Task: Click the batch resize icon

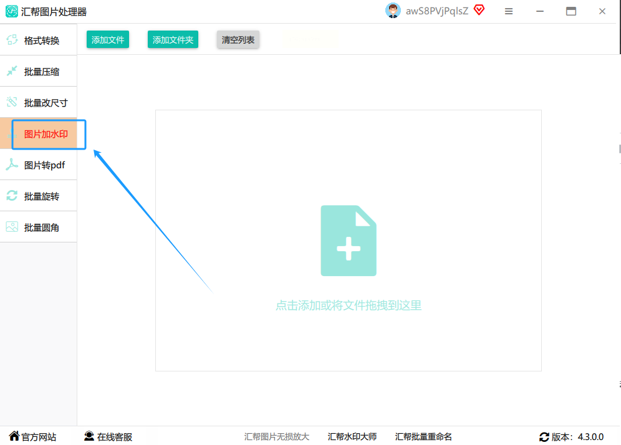Action: tap(12, 102)
